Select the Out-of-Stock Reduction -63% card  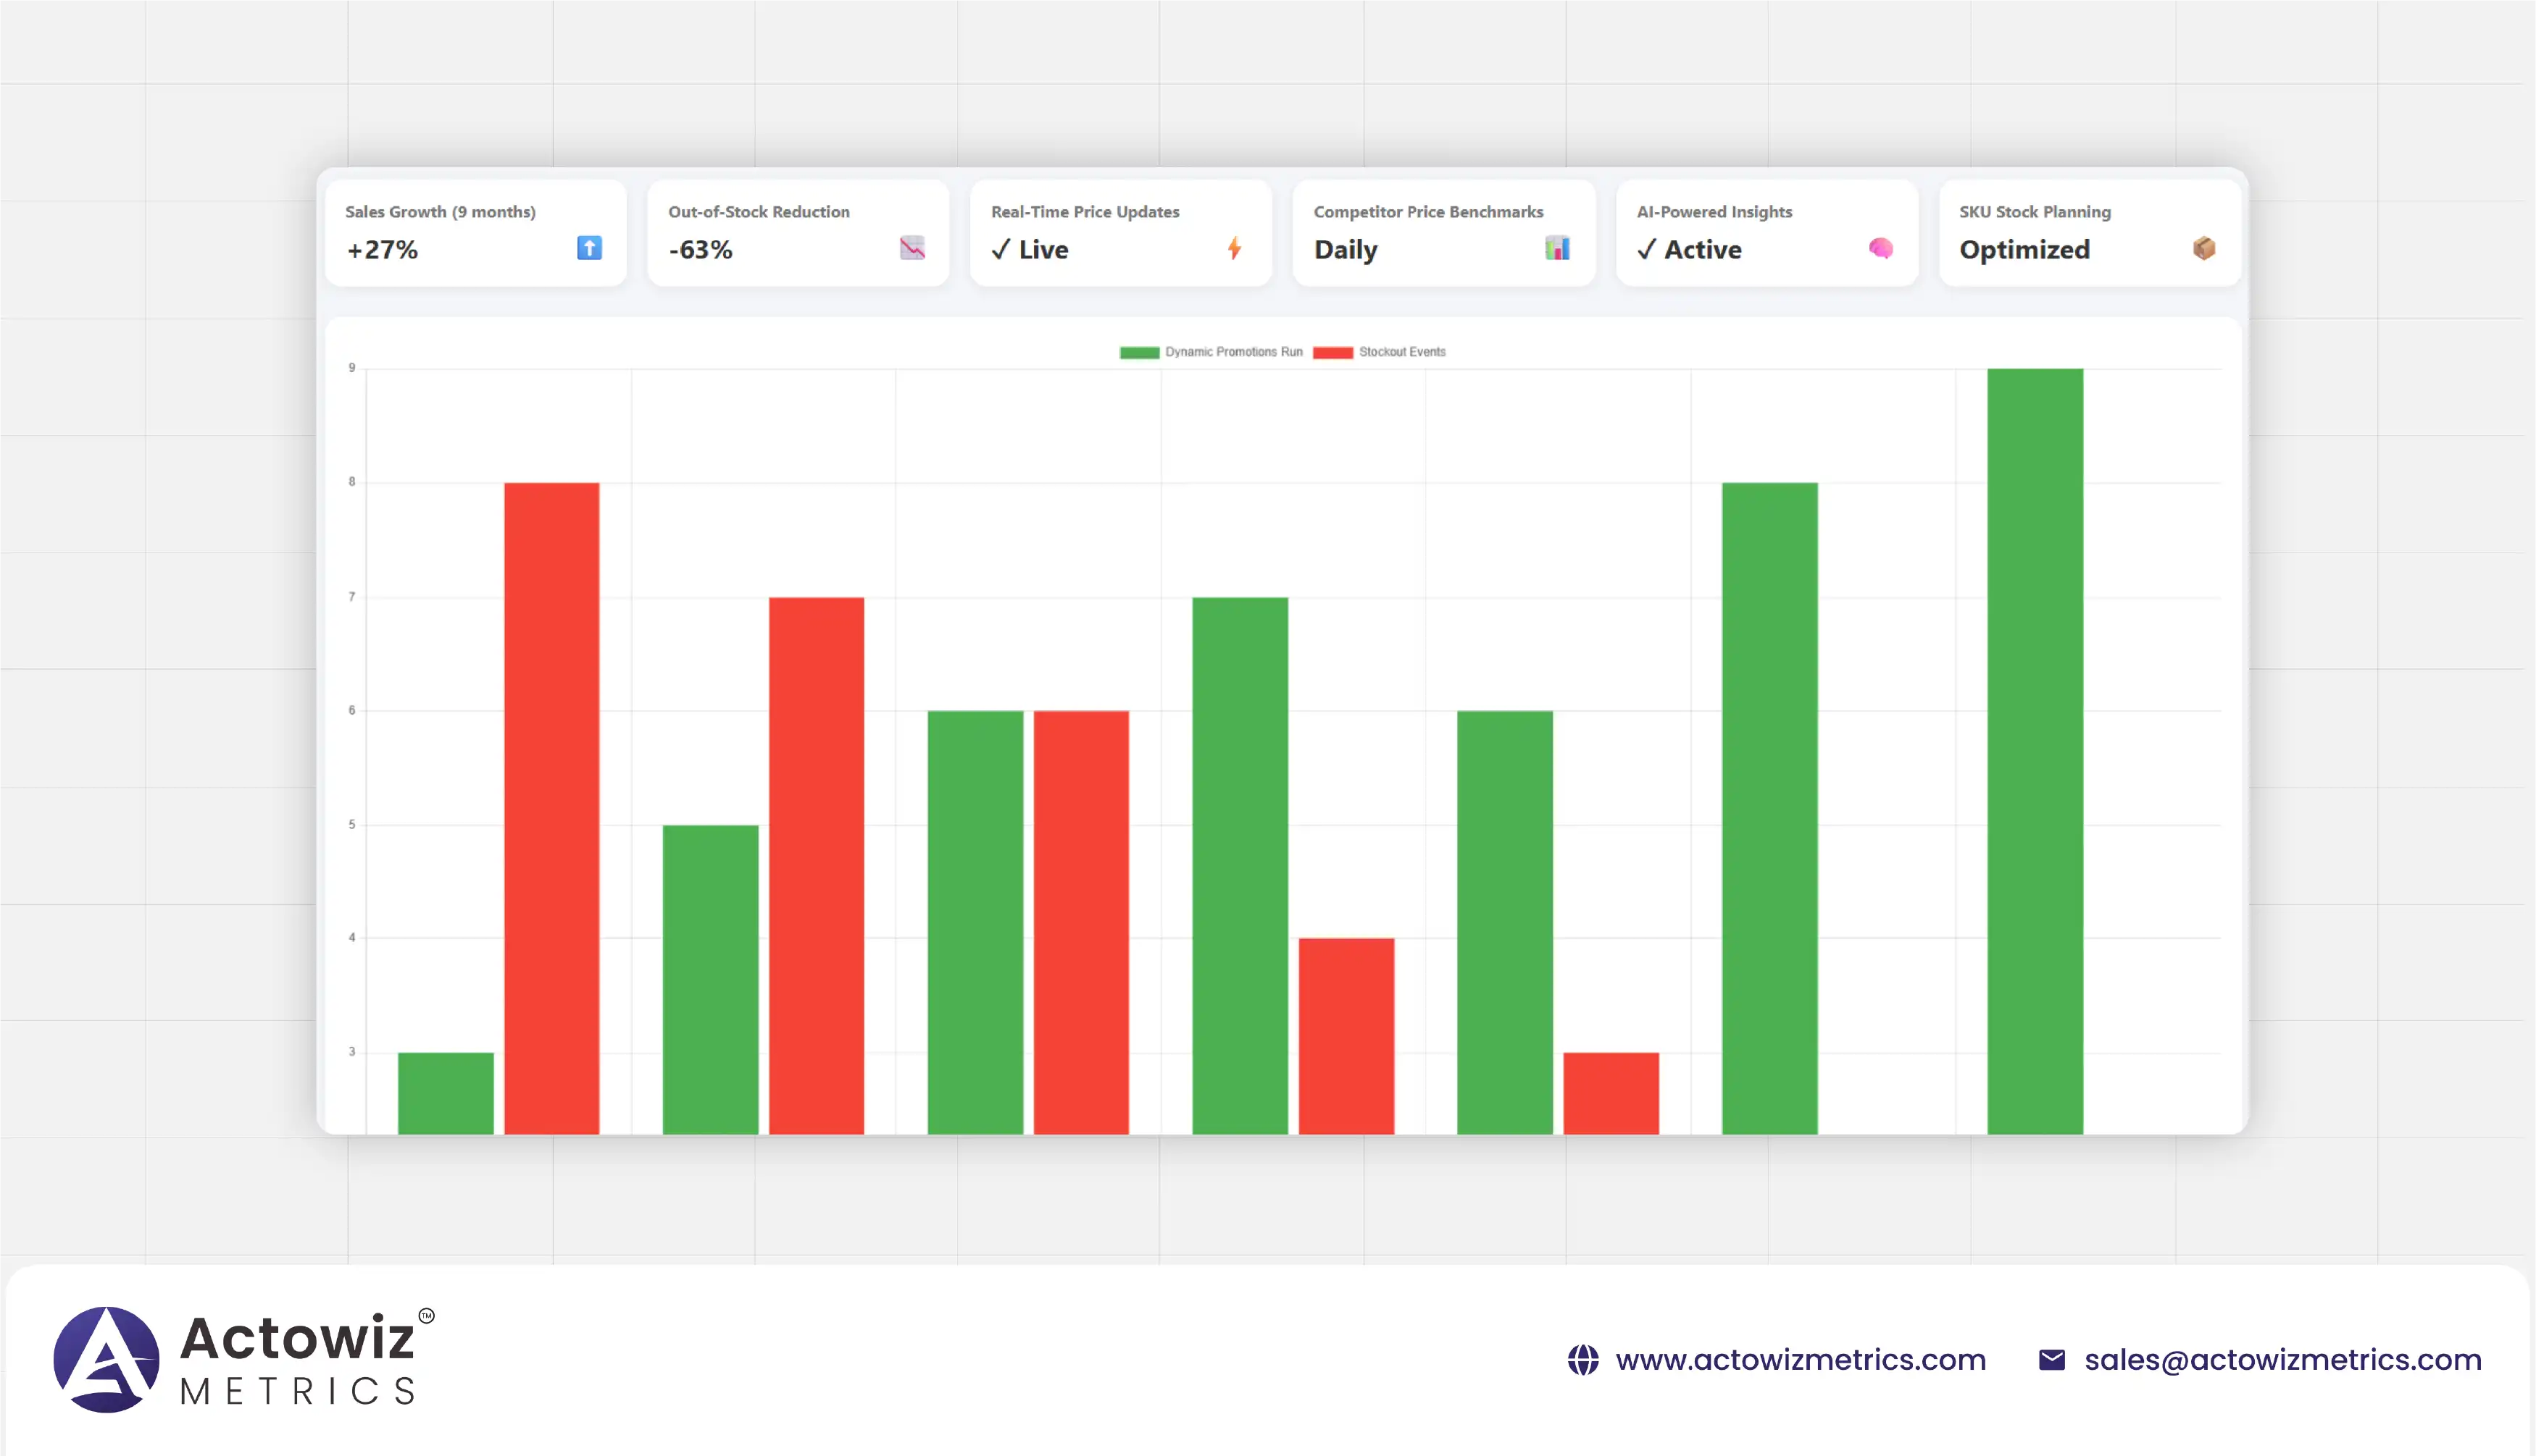click(x=798, y=232)
